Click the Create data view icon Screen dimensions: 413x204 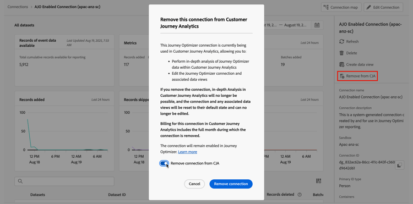coord(341,64)
